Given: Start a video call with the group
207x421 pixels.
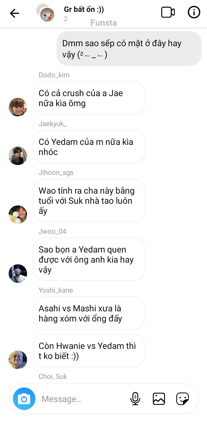Looking at the screenshot, I should click(x=168, y=12).
